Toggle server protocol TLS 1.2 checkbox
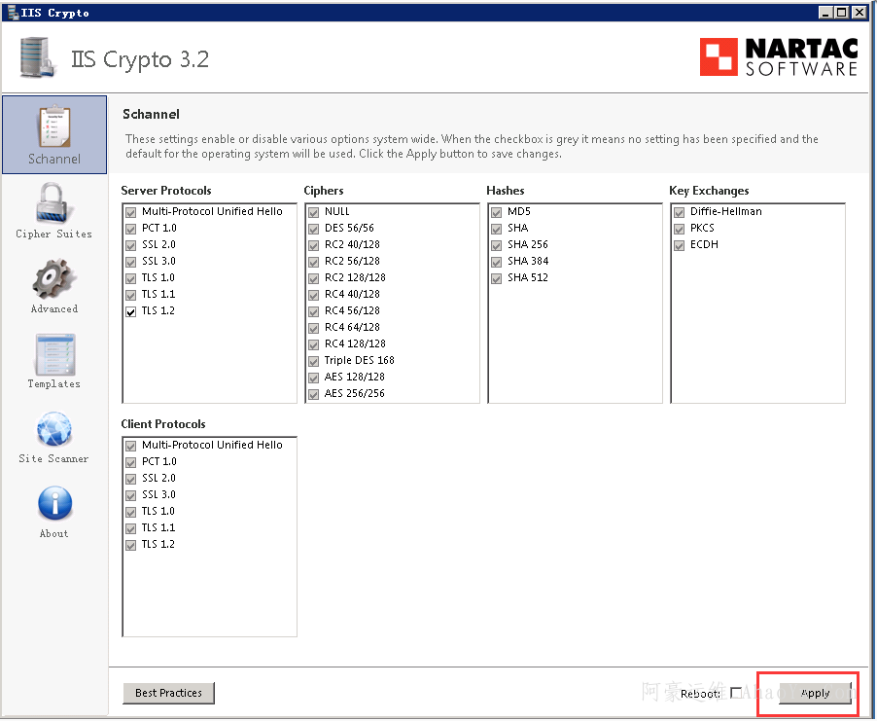The width and height of the screenshot is (877, 721). coord(131,311)
